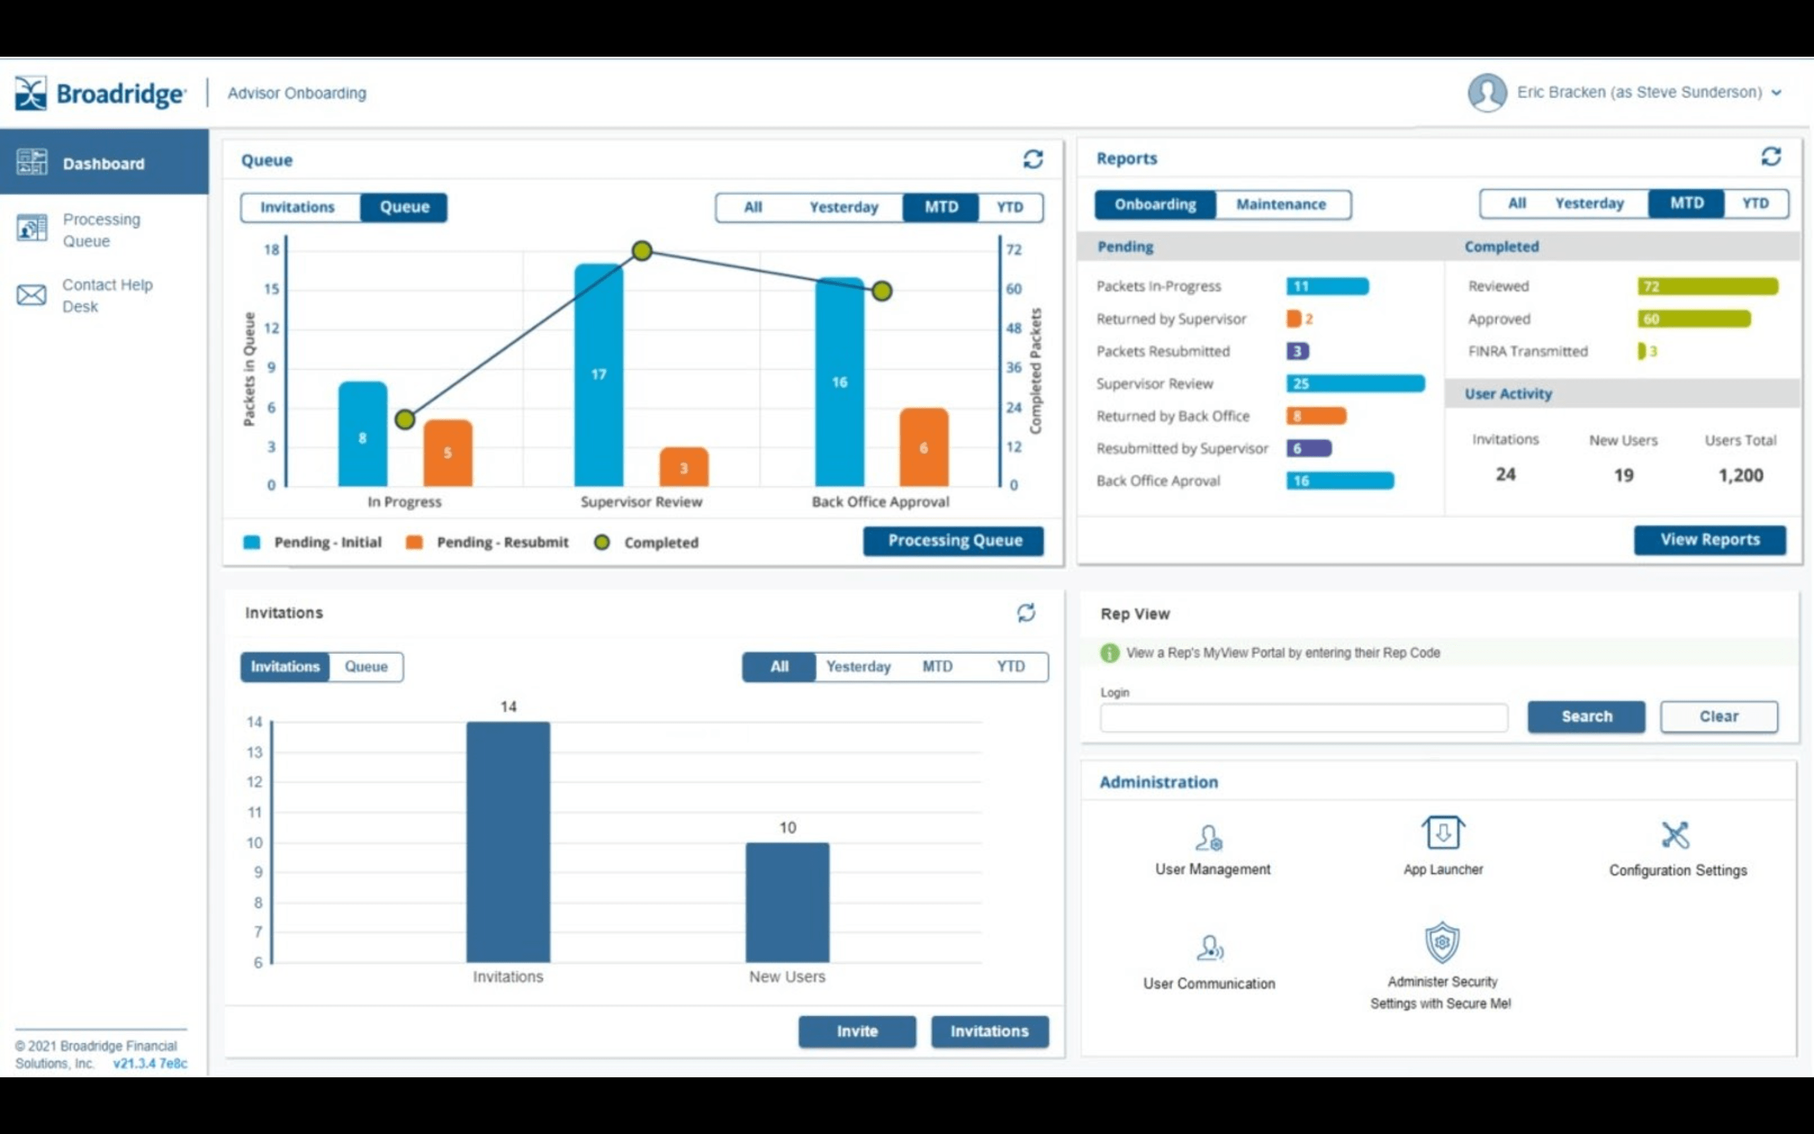Open Administer Security Settings shield icon
The height and width of the screenshot is (1134, 1814).
1442,942
